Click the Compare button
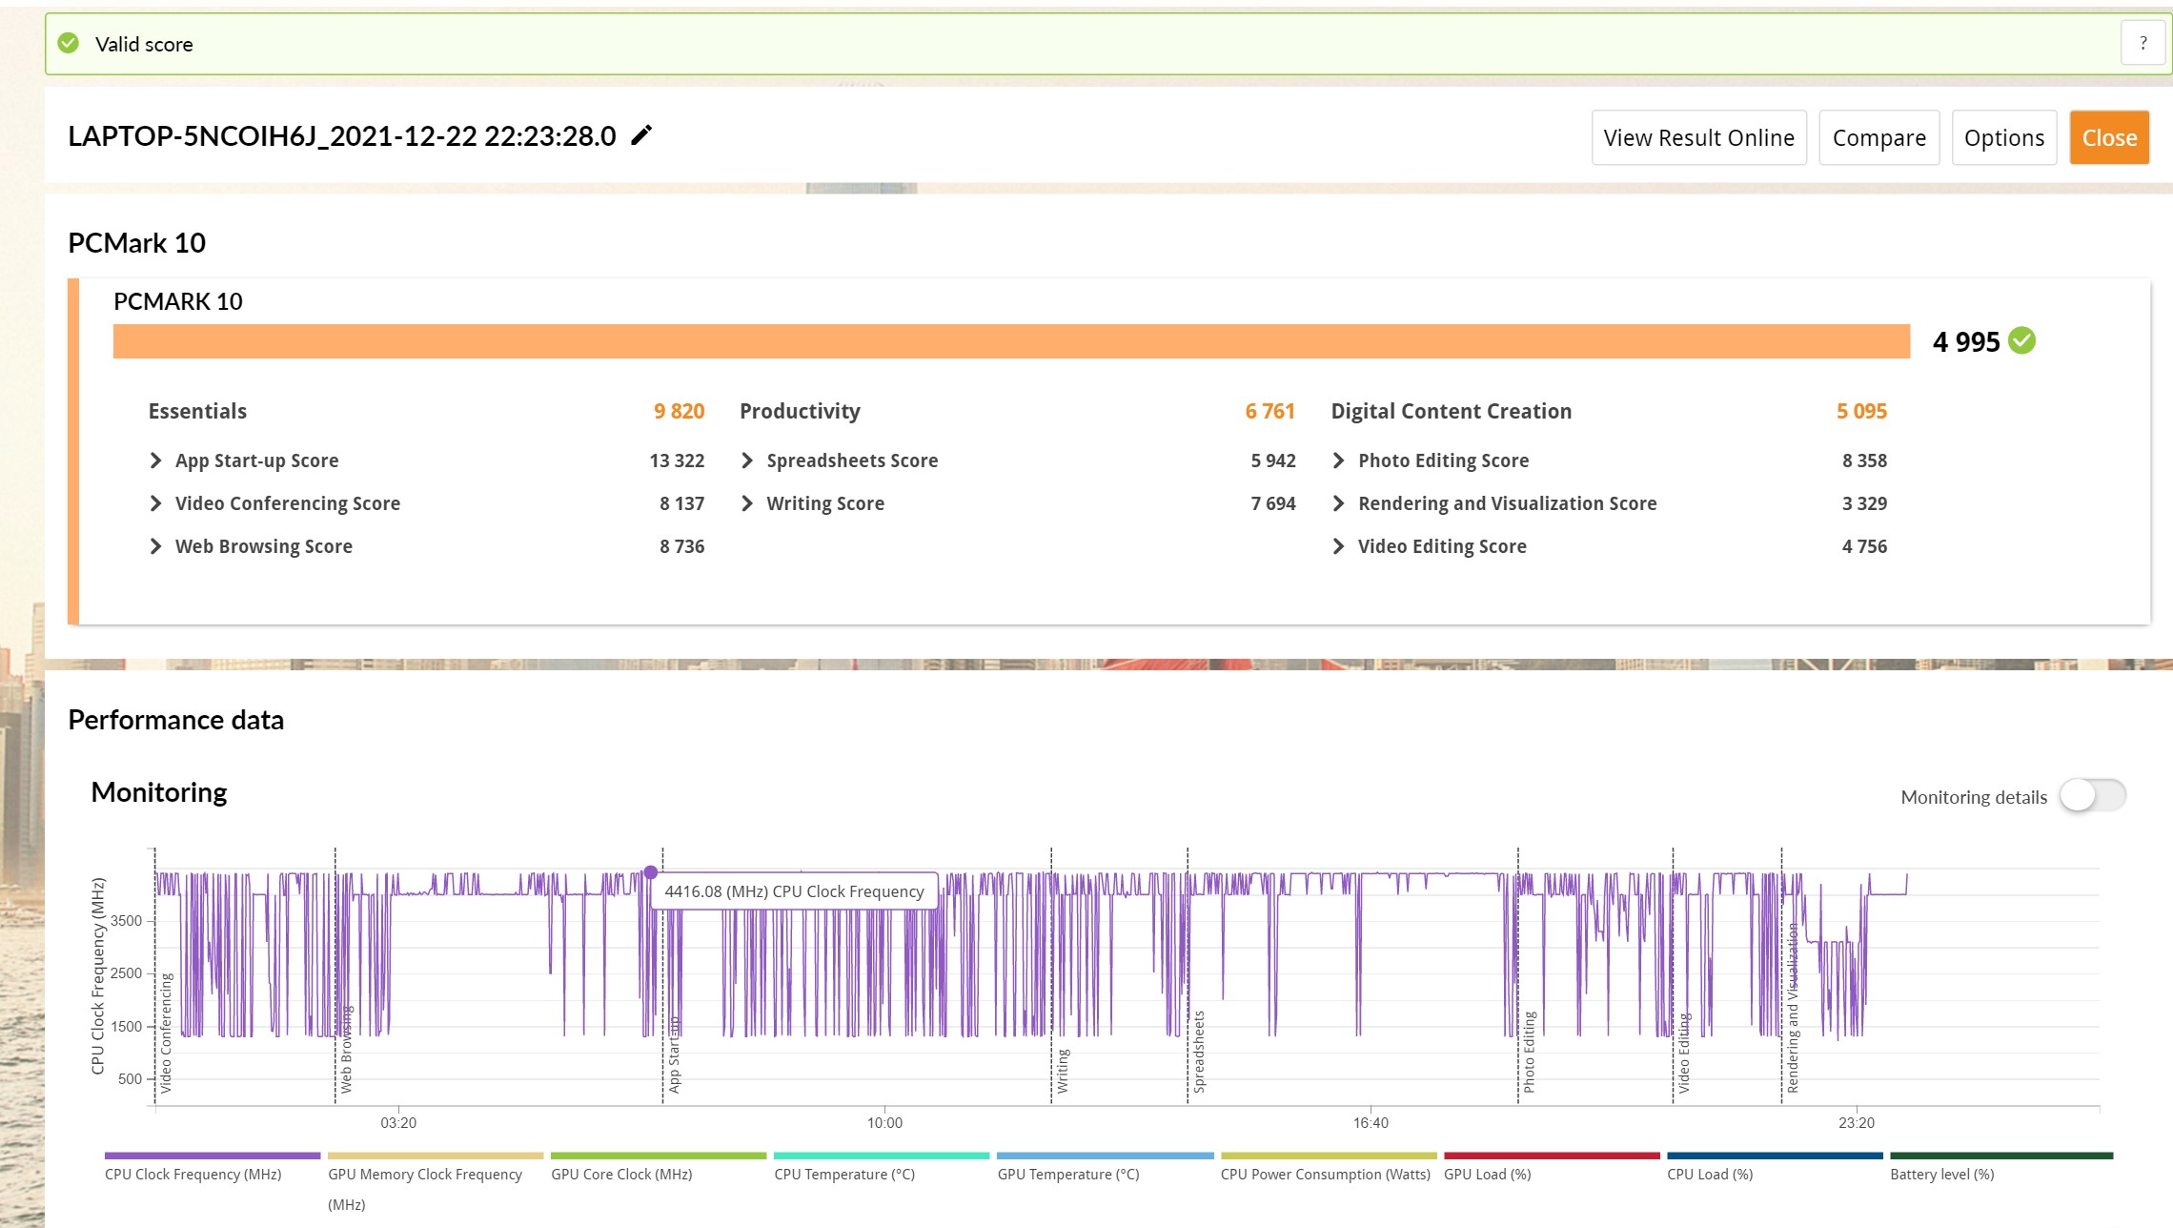Screen dimensions: 2173x1228 (1879, 137)
